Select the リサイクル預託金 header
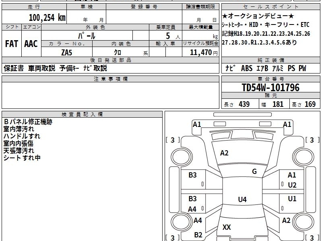The image size is (322, 241). [x=200, y=44]
